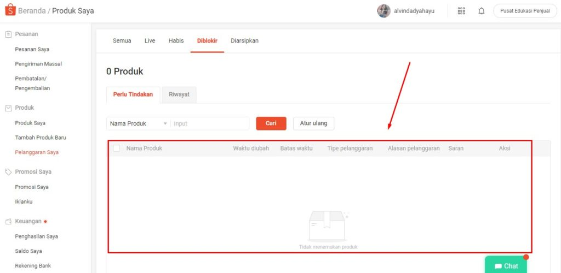Viewport: 561px width, 273px height.
Task: Click the Saran column header
Action: pyautogui.click(x=456, y=149)
